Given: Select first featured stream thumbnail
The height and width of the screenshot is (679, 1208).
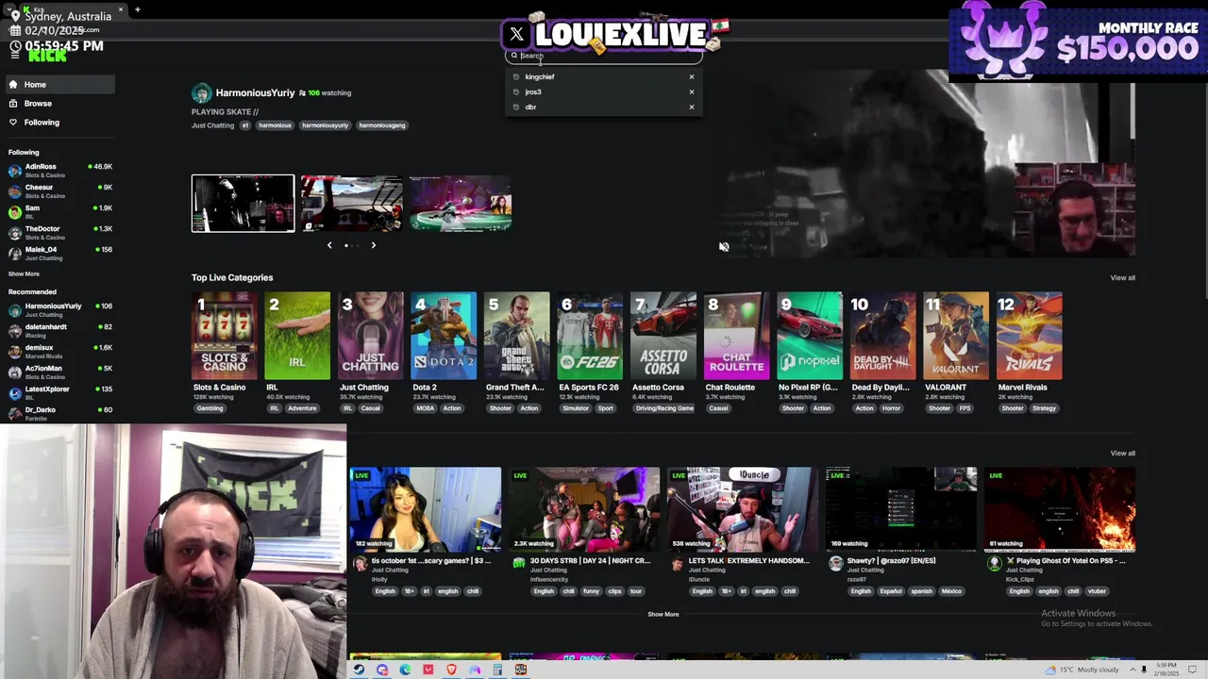Looking at the screenshot, I should click(x=243, y=203).
